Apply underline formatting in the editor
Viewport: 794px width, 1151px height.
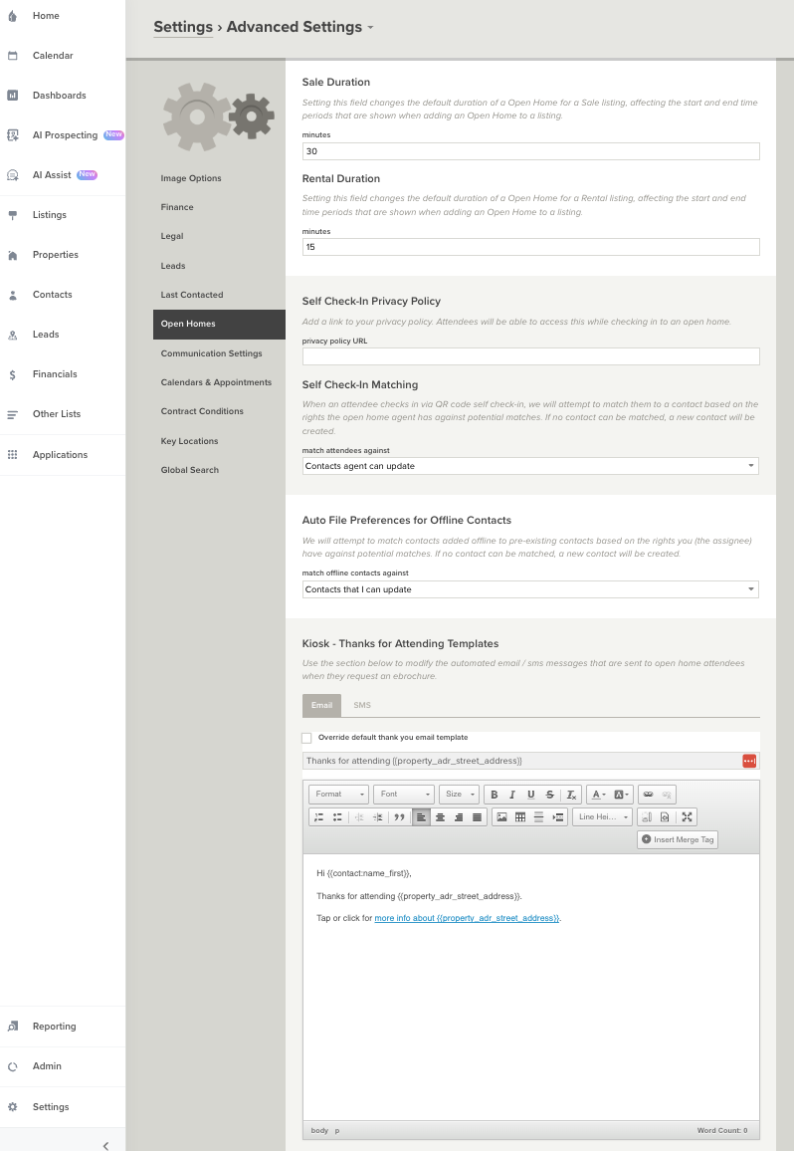(x=530, y=795)
